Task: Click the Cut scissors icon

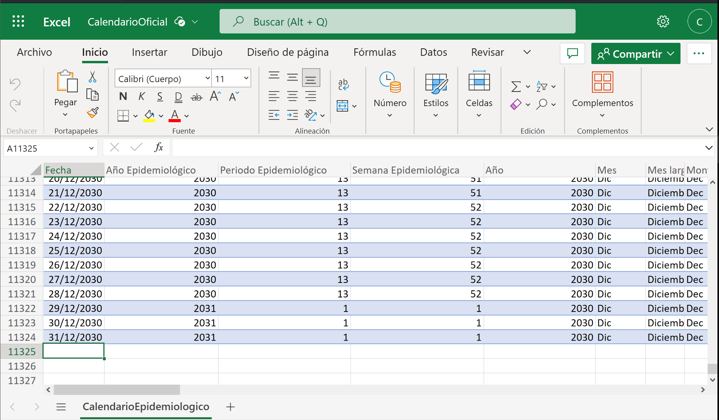Action: click(x=92, y=77)
